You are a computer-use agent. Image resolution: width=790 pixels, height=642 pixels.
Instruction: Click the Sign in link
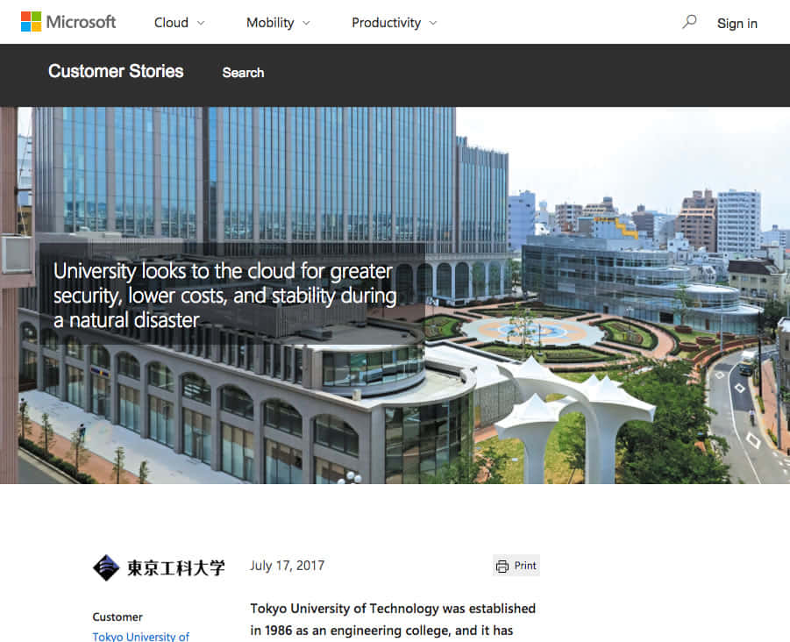tap(737, 24)
